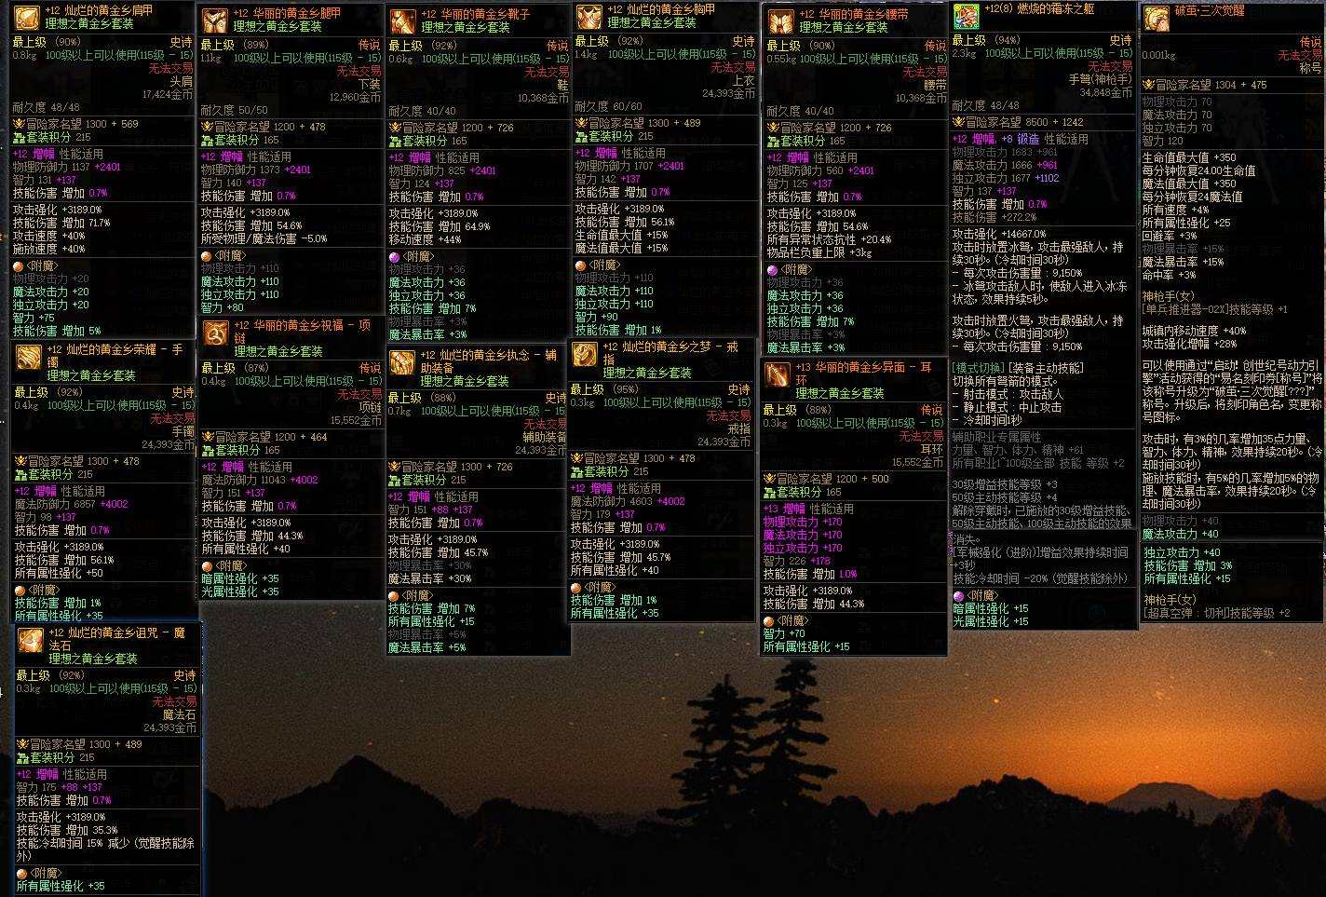This screenshot has height=897, width=1326.
Task: Click the 破茧·三次觉醒 title icon
Action: coord(1157,18)
